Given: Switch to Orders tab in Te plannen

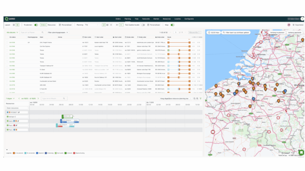Looking at the screenshot, I should (x=43, y=25).
